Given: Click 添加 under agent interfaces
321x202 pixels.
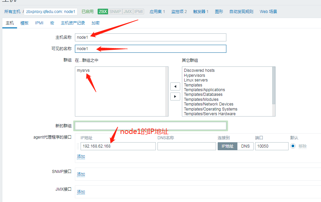Looking at the screenshot, I should pos(81,157).
